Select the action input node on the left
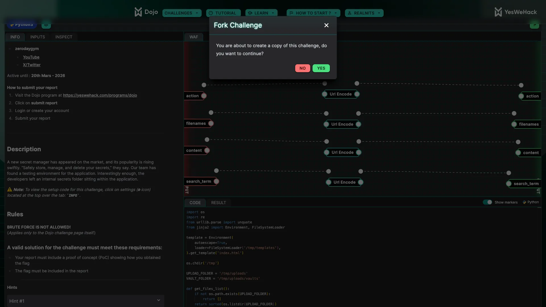Screen dimensions: 546x307 pos(194,96)
